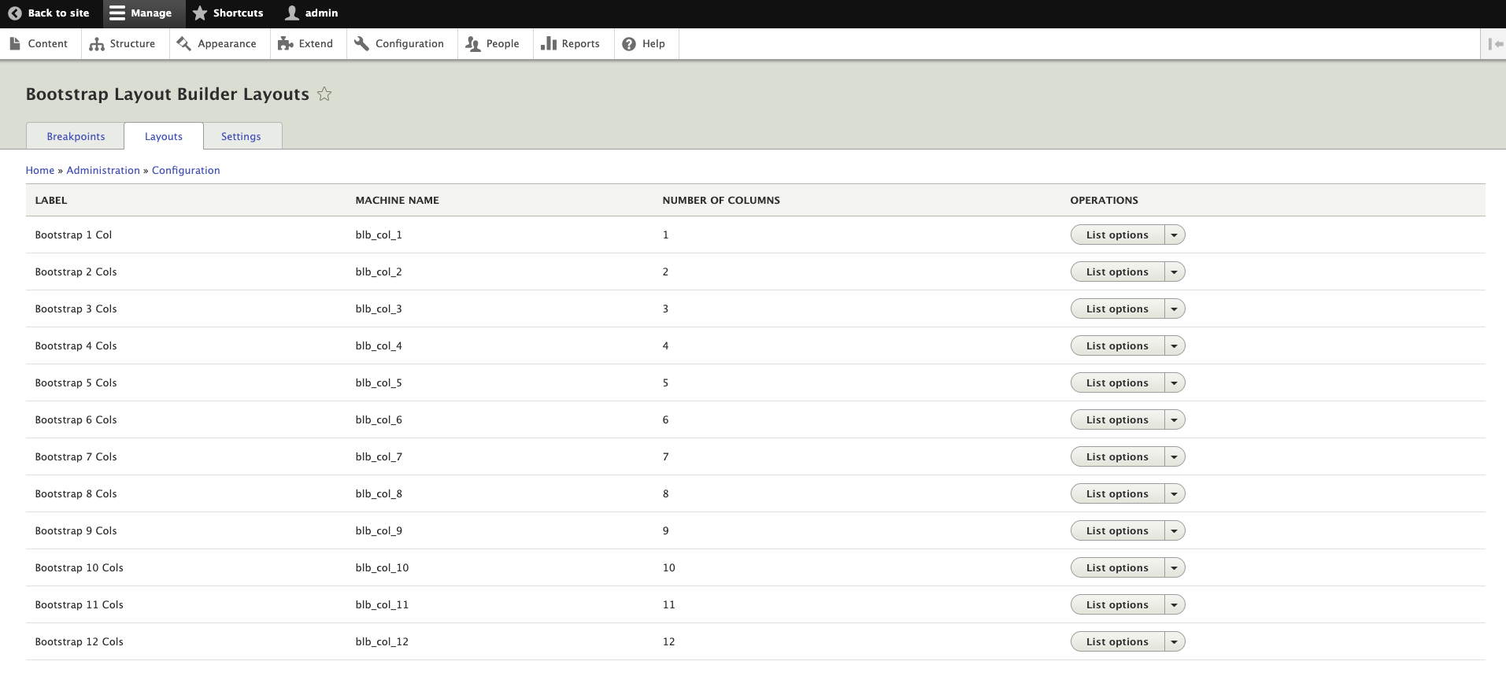Click List options for Bootstrap 9 Cols

[1116, 531]
